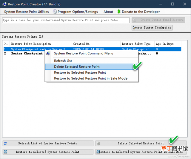Click the blue refresh arrows icon
191x159 pixels.
click(x=5, y=143)
